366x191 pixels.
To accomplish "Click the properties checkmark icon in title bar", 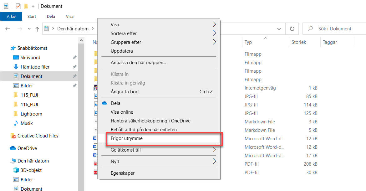I will 18,6.
